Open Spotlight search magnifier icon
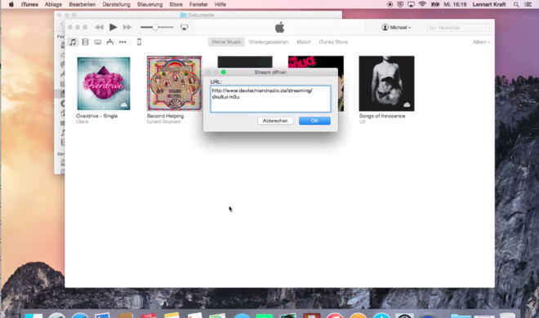 (516, 4)
